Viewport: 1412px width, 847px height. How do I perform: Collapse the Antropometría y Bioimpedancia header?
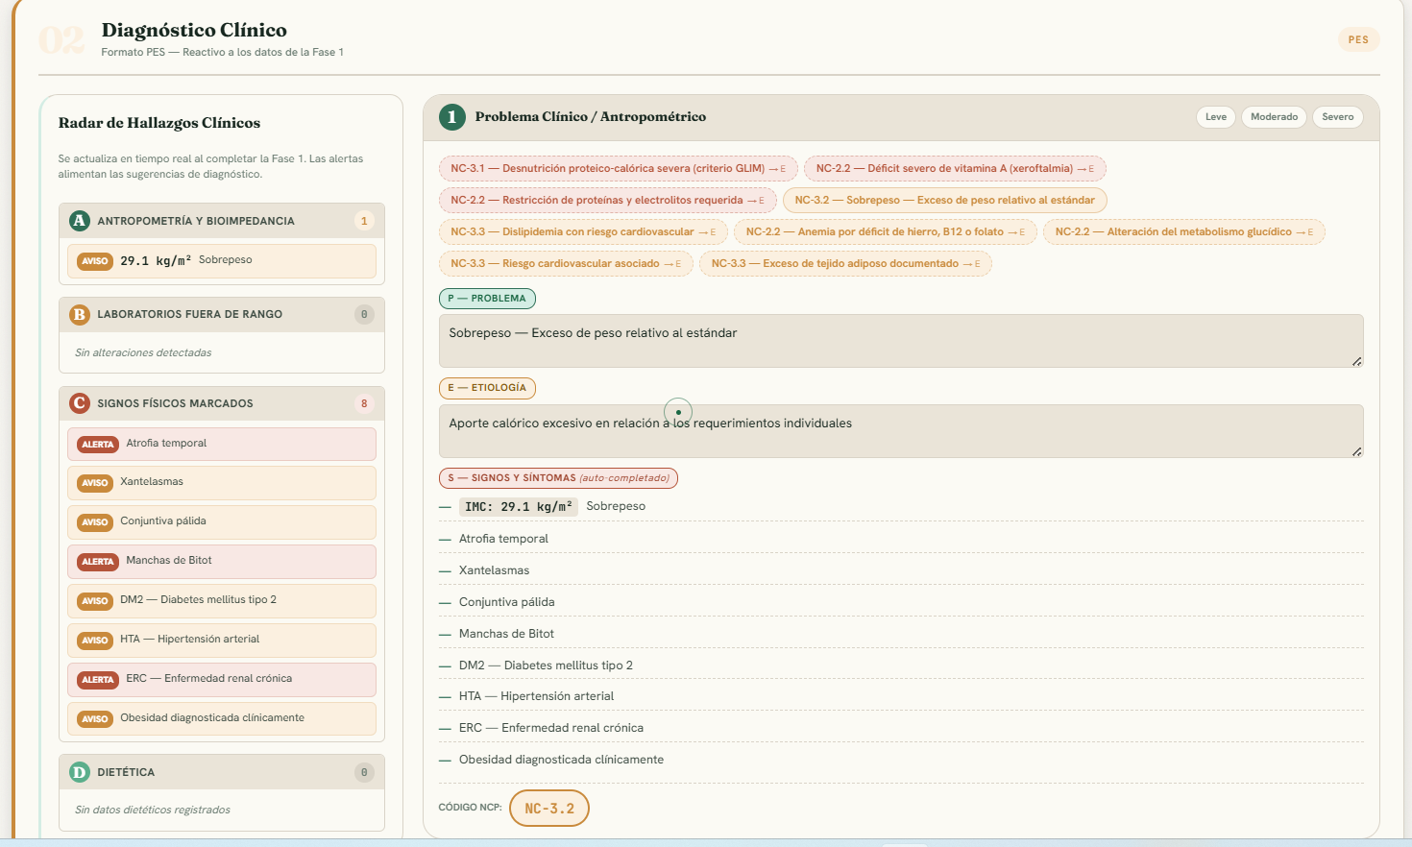222,221
